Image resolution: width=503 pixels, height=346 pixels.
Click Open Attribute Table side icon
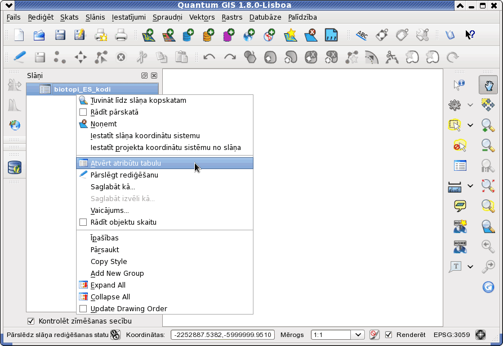click(460, 166)
